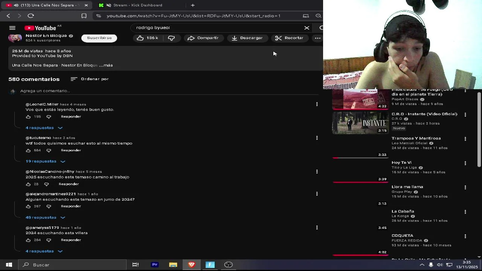Reply to NicolasCancino-jn8hy's comment
Screen dimensions: 482x271
pyautogui.click(x=69, y=184)
